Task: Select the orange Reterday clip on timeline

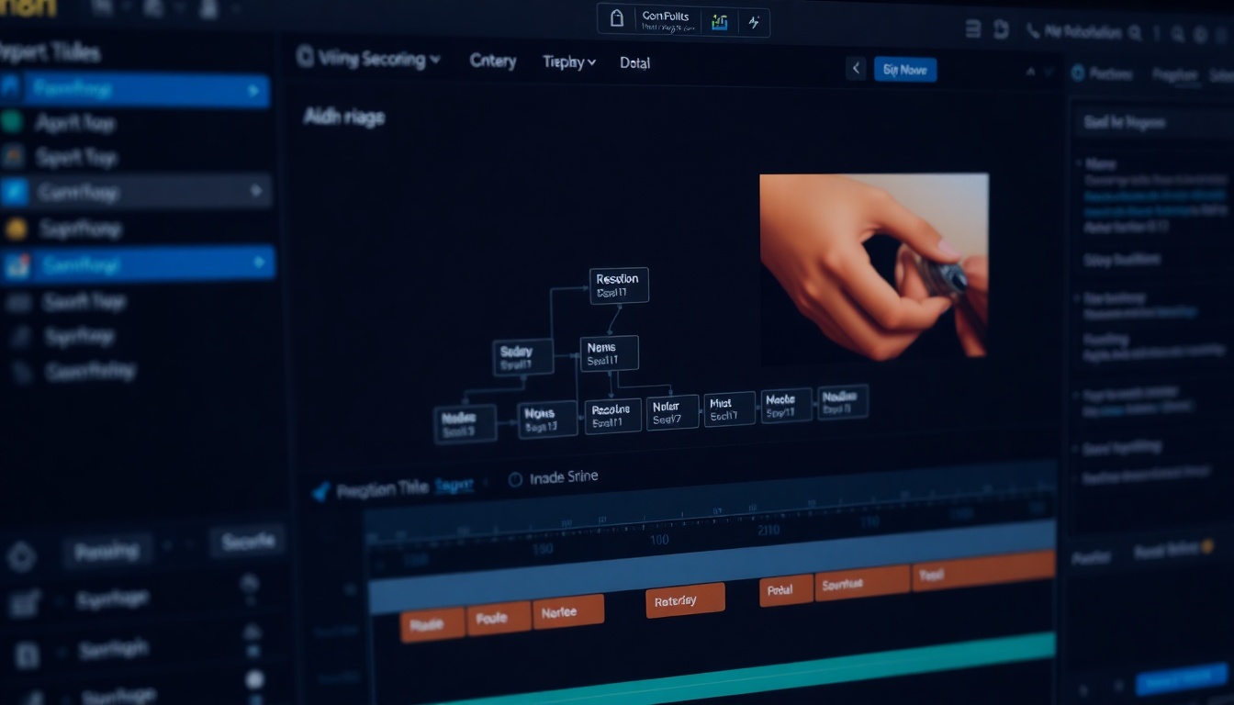Action: [x=685, y=600]
